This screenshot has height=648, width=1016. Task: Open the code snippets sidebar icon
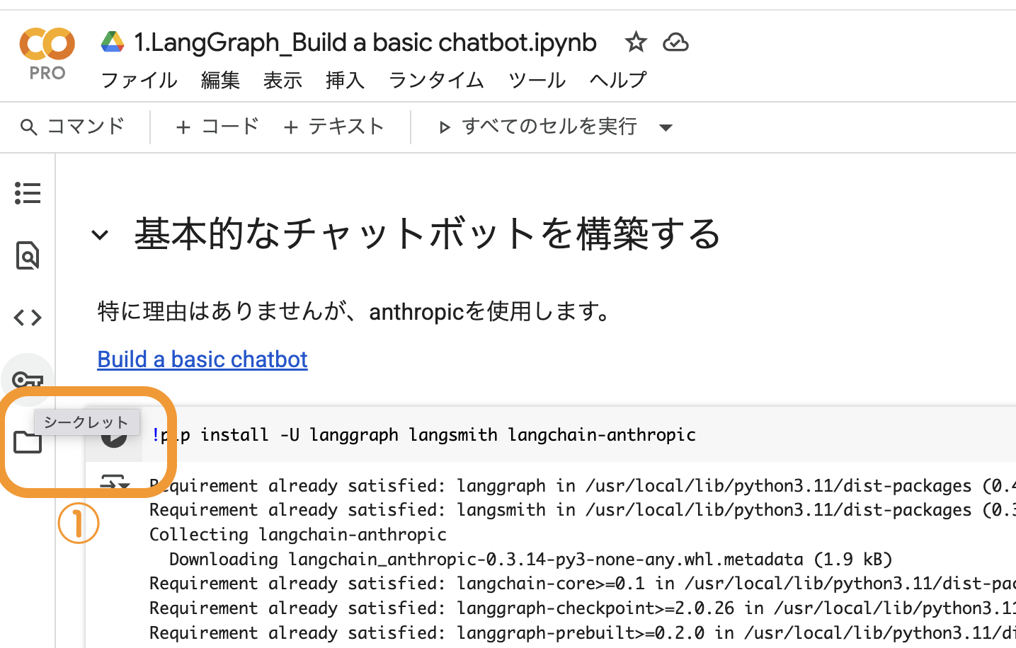[28, 318]
